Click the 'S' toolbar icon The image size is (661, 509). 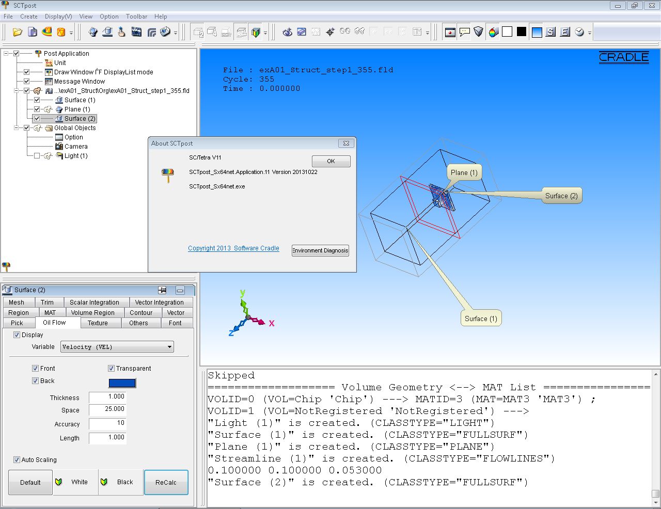click(550, 32)
